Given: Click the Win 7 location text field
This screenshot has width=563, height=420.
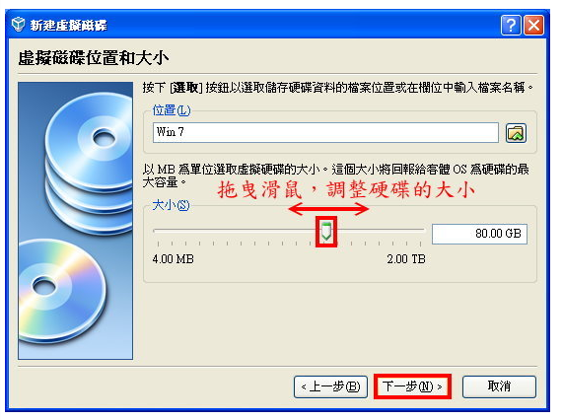Looking at the screenshot, I should tap(325, 132).
